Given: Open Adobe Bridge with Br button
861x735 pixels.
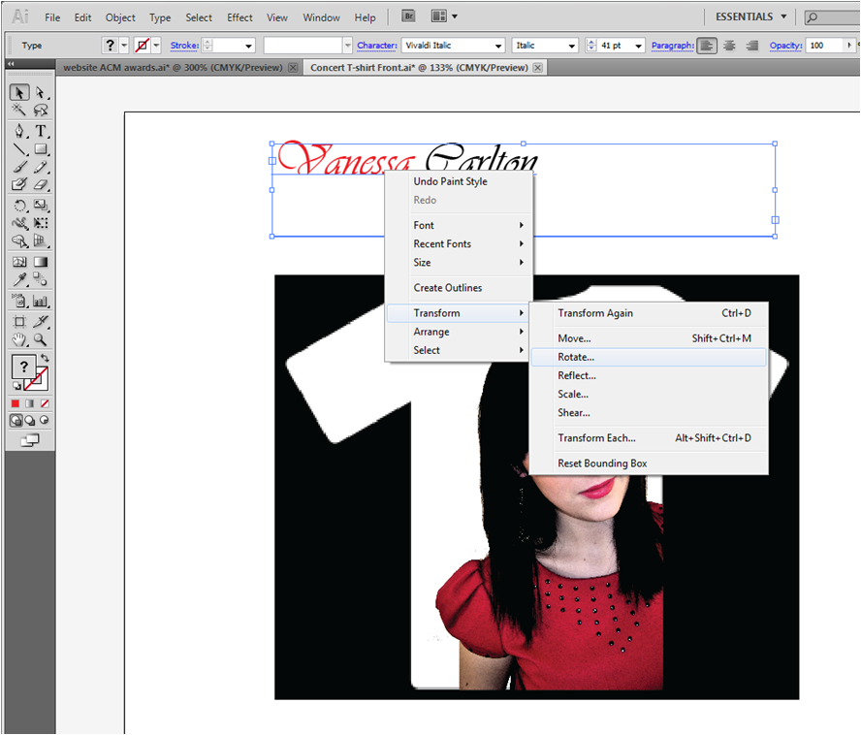Looking at the screenshot, I should click(x=408, y=16).
